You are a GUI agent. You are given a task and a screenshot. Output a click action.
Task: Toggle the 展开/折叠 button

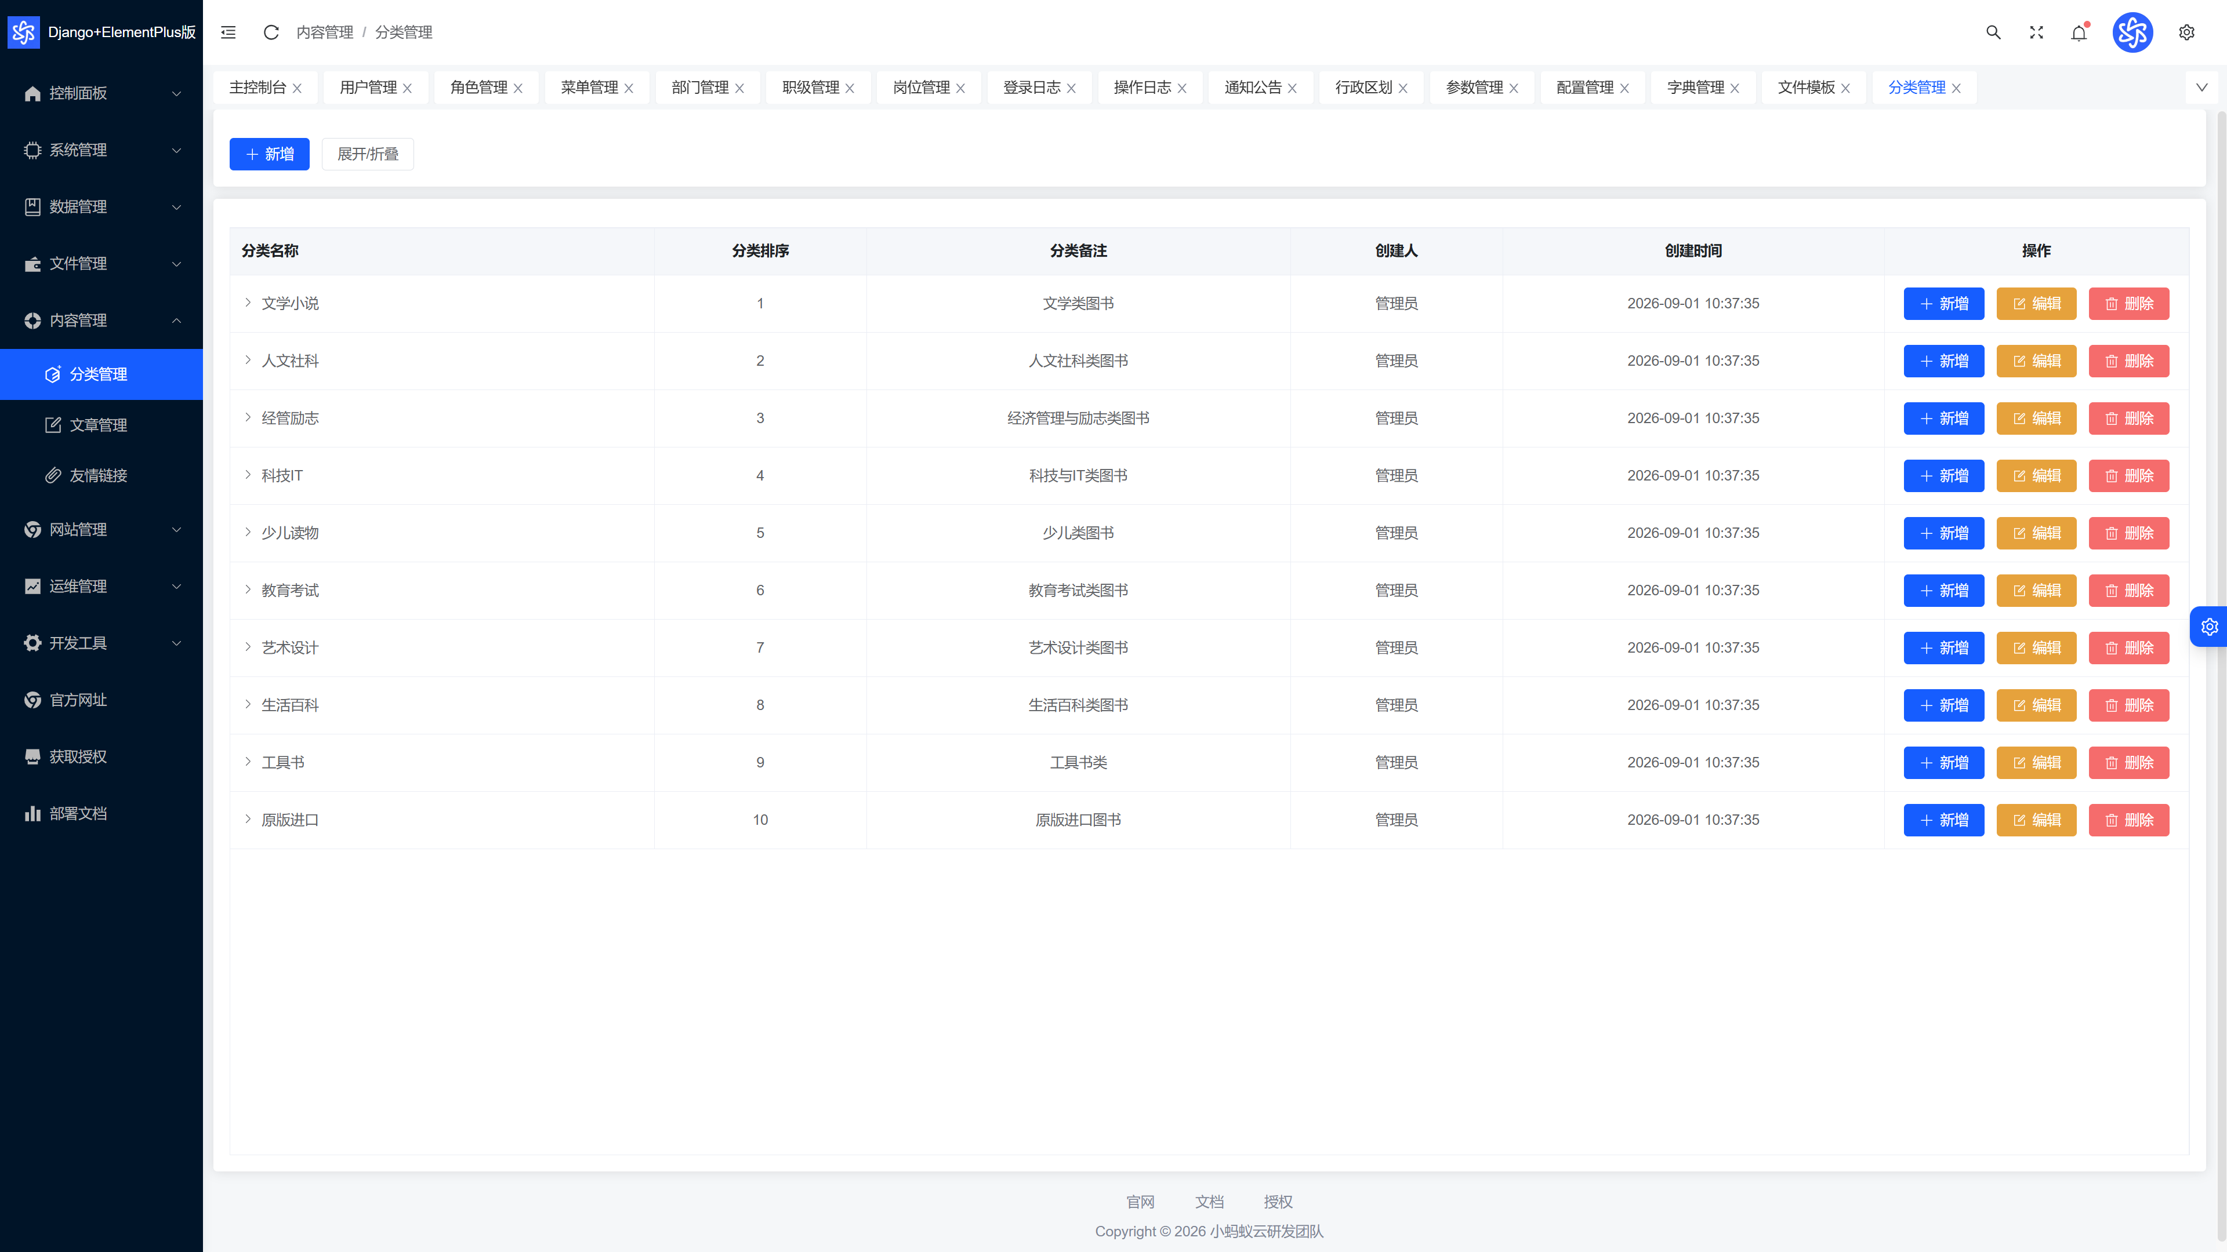[x=368, y=154]
